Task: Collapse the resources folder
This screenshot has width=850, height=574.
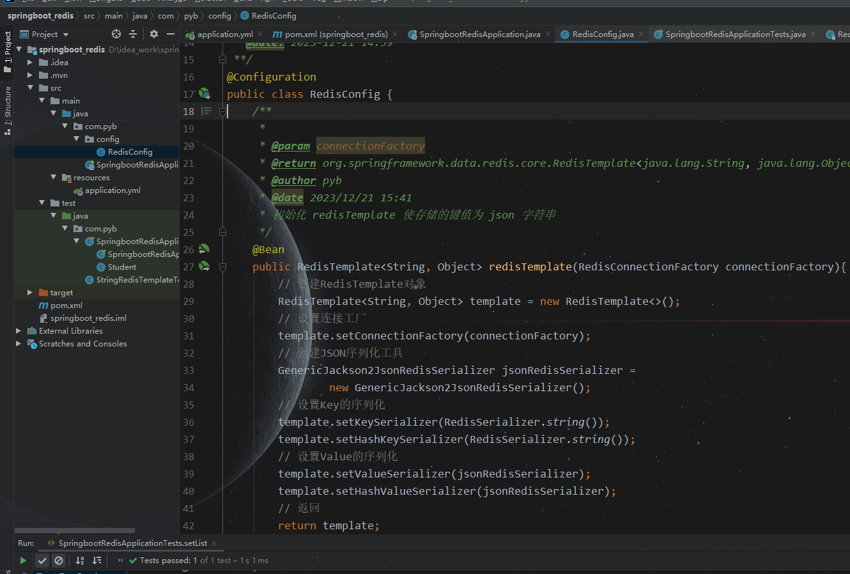Action: (x=53, y=178)
